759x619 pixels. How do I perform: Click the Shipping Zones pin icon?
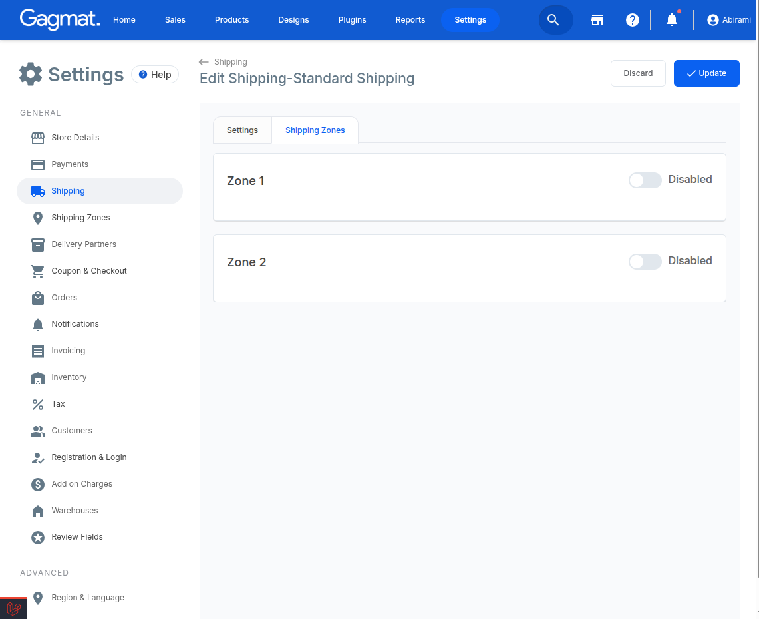coord(38,218)
